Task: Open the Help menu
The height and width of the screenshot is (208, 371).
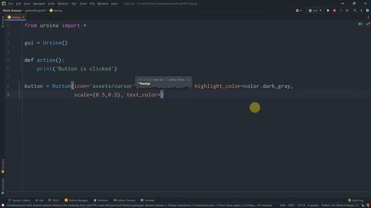Action: 114,4
